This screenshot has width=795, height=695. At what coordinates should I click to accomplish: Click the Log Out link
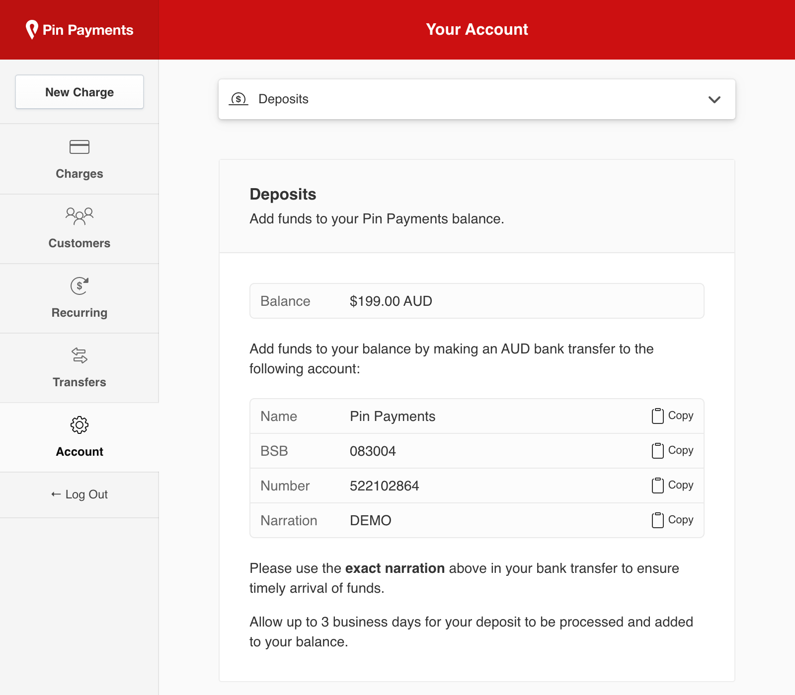click(x=79, y=494)
